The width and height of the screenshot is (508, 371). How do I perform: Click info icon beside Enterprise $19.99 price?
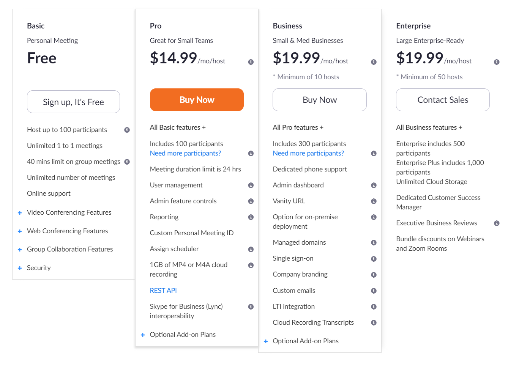point(497,62)
